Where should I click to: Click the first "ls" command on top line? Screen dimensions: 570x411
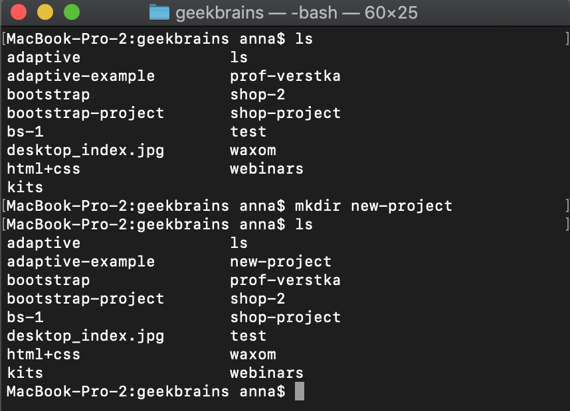click(304, 39)
